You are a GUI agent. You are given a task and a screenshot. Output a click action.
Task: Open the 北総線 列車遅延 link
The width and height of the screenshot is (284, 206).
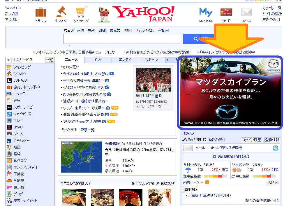[209, 195]
